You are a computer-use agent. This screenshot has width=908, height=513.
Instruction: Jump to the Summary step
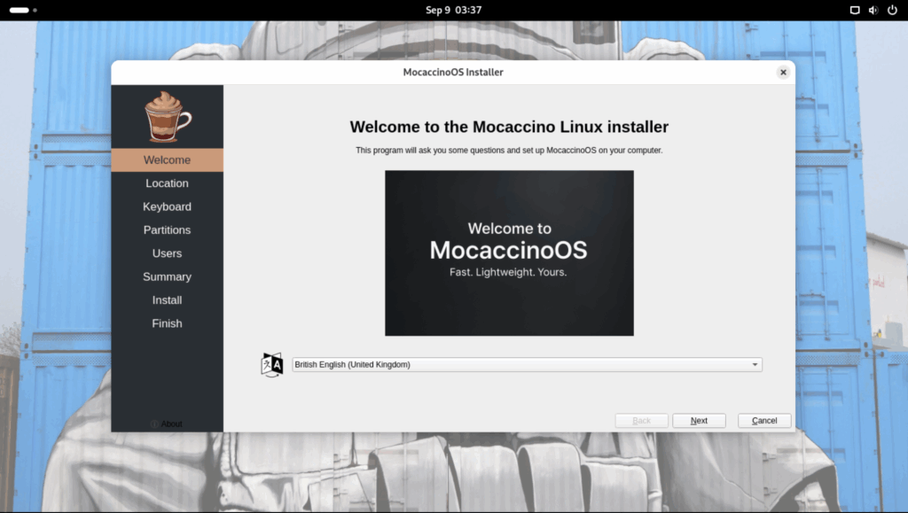point(167,276)
